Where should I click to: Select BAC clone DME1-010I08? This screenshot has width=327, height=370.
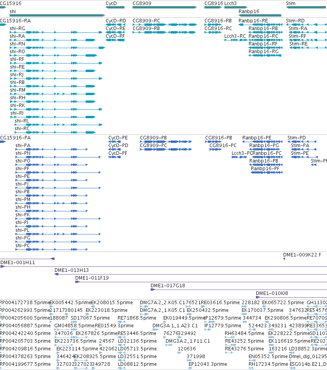[291, 297]
